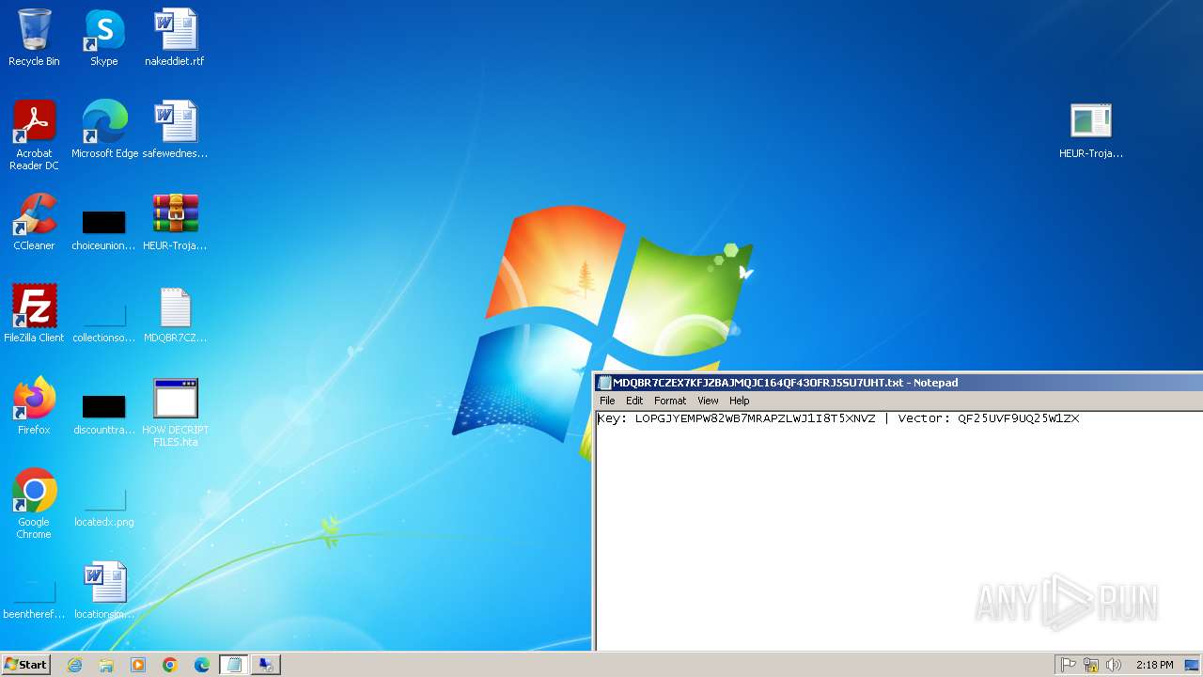Viewport: 1203px width, 677px height.
Task: Open FileZilla Client shortcut
Action: click(x=34, y=314)
